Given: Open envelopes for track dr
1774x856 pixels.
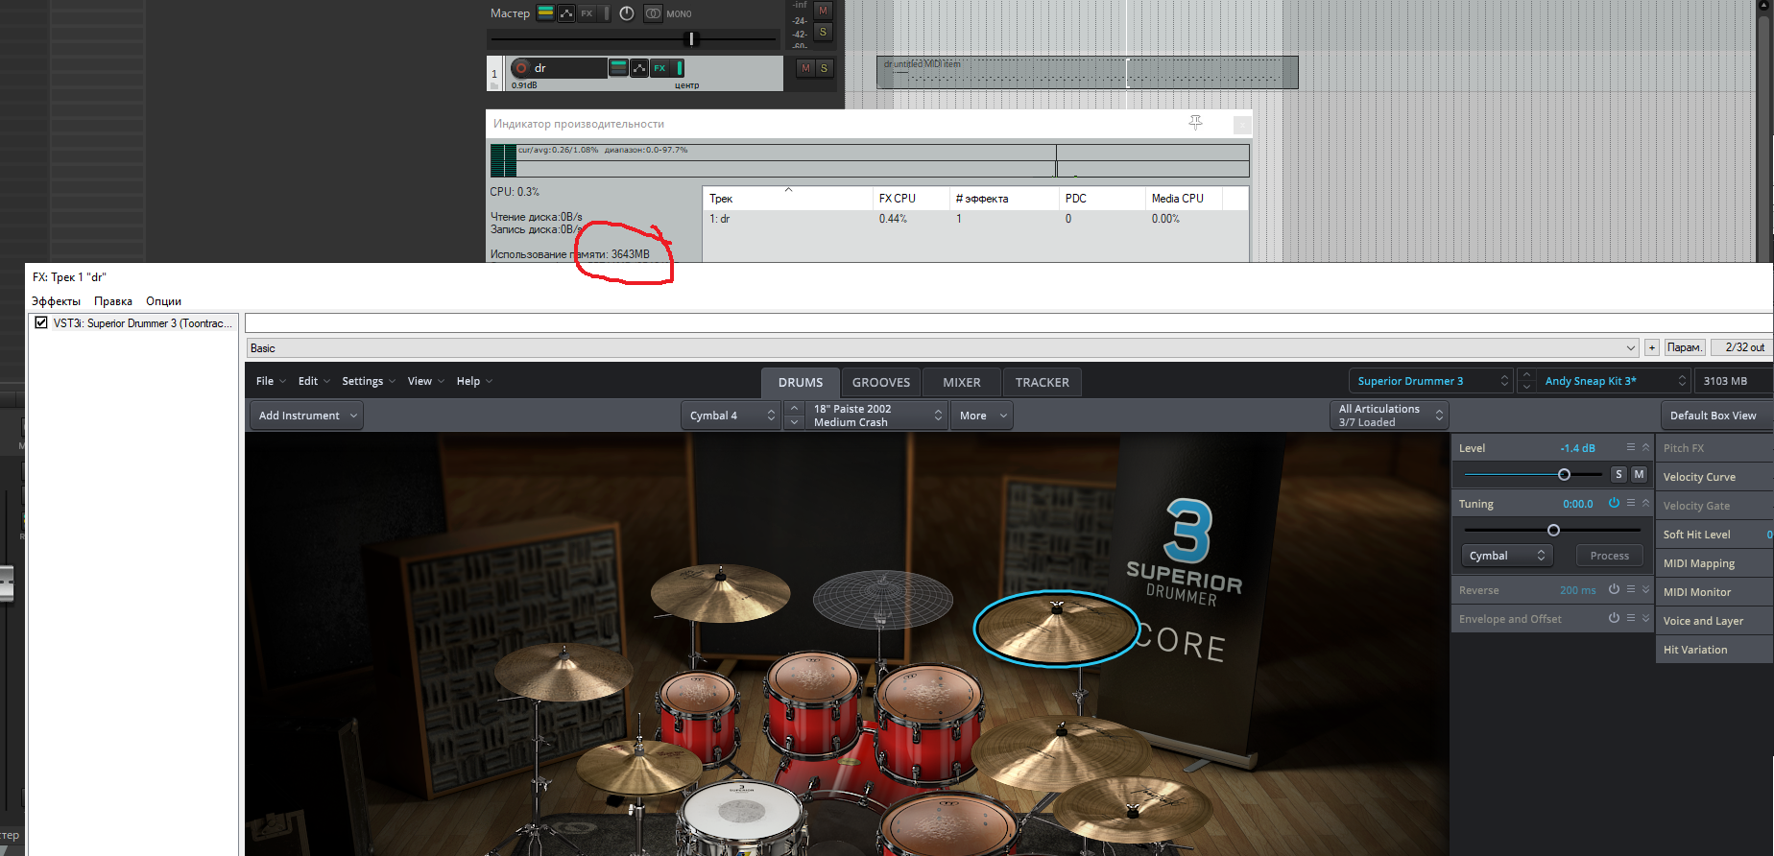Looking at the screenshot, I should click(639, 68).
